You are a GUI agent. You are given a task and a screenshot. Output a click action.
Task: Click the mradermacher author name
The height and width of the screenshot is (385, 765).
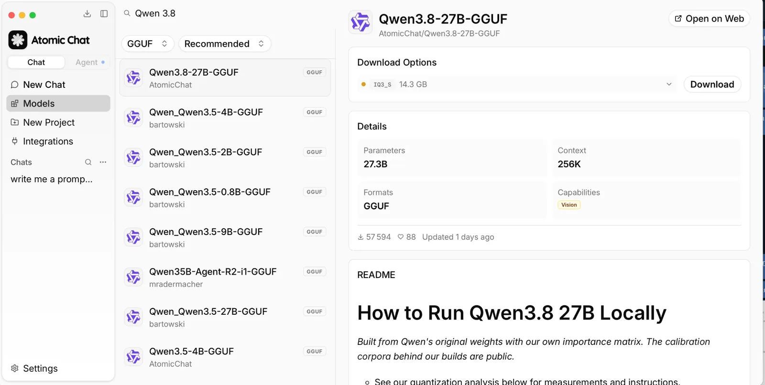tap(176, 284)
